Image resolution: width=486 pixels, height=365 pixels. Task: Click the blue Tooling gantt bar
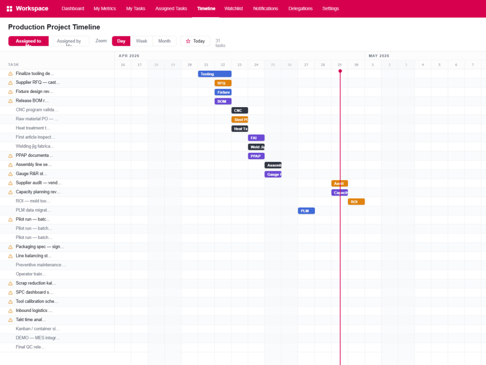215,74
